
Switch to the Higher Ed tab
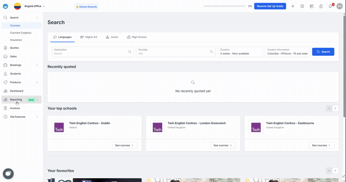tap(89, 37)
